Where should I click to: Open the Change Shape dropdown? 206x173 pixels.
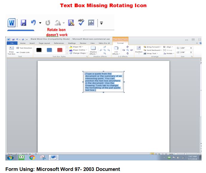pyautogui.click(x=79, y=53)
